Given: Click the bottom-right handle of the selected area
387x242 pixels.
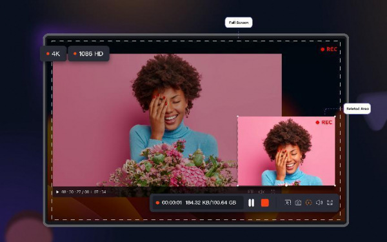Looking at the screenshot, I should 335,185.
